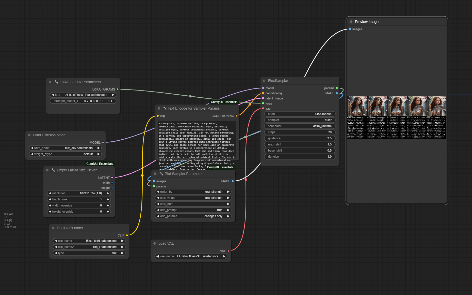Increase batch_size with the right arrow
The width and height of the screenshot is (472, 295).
108,199
